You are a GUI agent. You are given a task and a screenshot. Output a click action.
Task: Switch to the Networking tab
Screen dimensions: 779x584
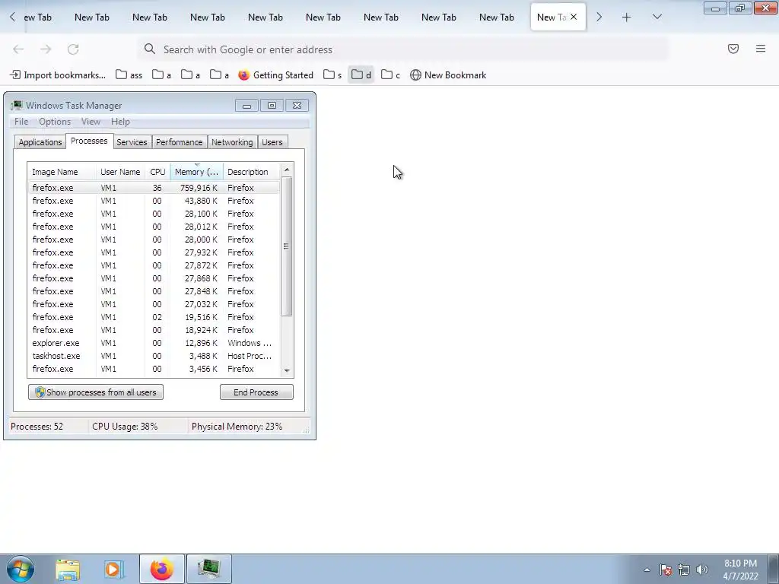coord(232,142)
